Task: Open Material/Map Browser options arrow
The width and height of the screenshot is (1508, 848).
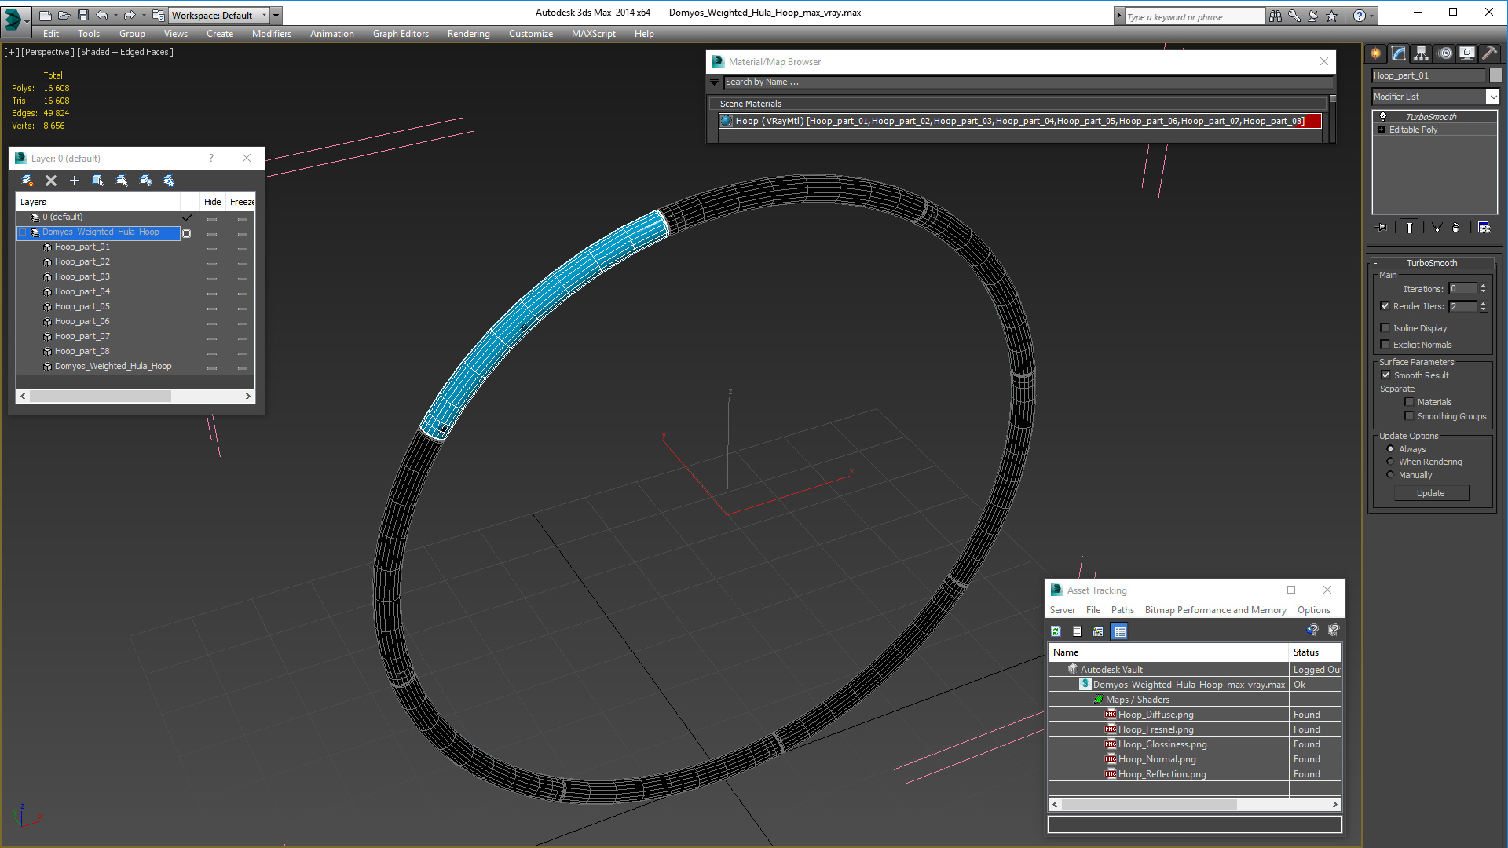Action: [x=714, y=82]
